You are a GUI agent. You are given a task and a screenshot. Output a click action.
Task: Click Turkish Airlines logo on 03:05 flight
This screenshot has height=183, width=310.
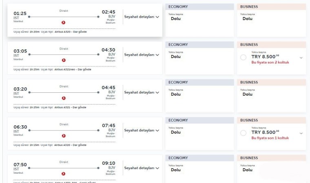click(x=63, y=60)
